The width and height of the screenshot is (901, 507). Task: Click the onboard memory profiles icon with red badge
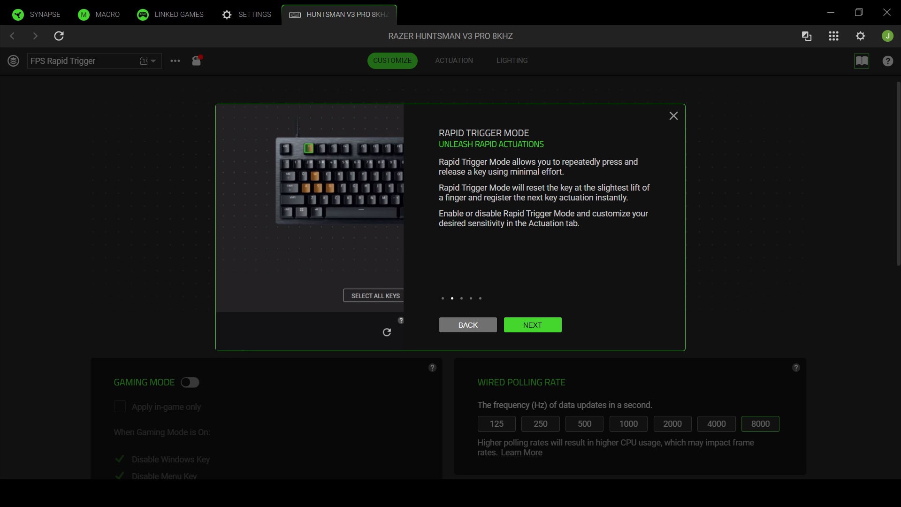[196, 61]
